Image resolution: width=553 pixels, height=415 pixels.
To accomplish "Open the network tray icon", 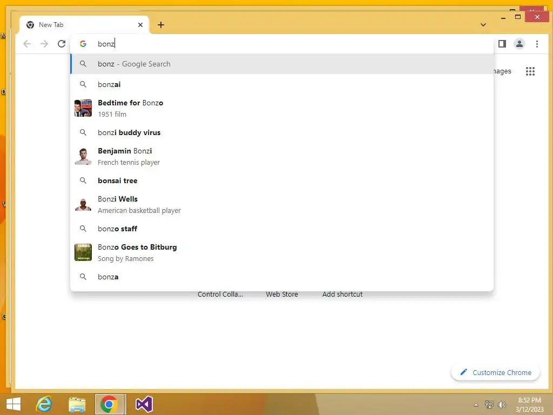I will coord(489,405).
